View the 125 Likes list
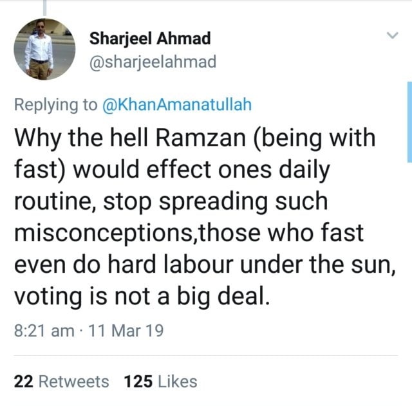 tap(161, 382)
